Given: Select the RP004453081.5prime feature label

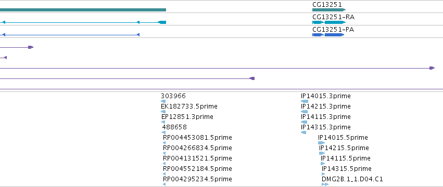Looking at the screenshot, I should click(197, 137).
